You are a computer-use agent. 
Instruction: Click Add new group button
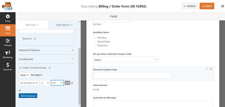[x=28, y=96]
